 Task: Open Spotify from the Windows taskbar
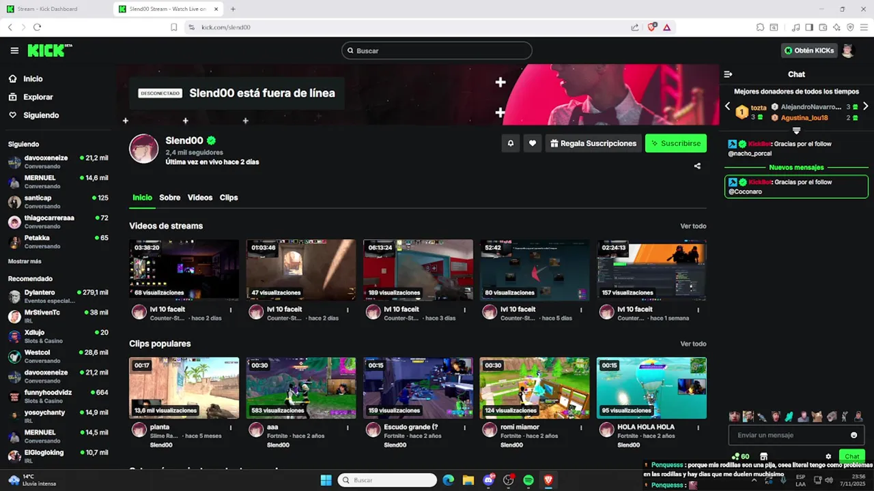(528, 480)
